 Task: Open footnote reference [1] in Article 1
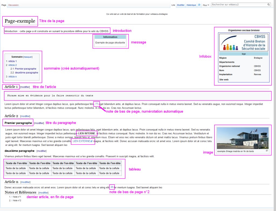coord(97,103)
